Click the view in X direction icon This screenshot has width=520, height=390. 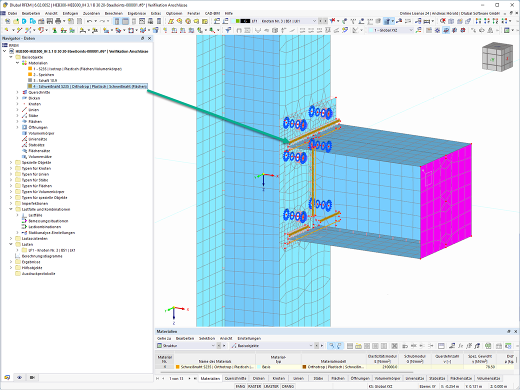point(478,21)
